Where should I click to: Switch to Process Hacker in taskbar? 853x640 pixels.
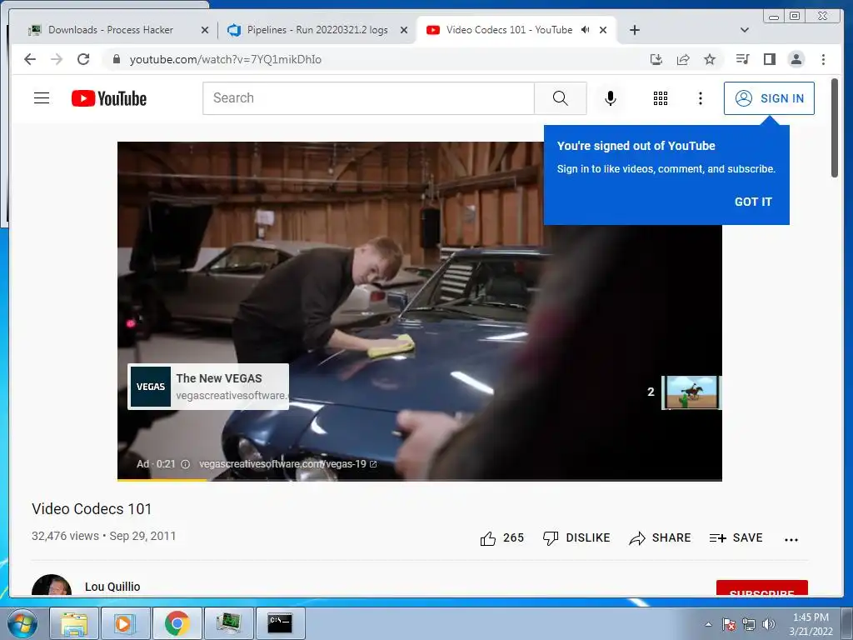point(228,623)
